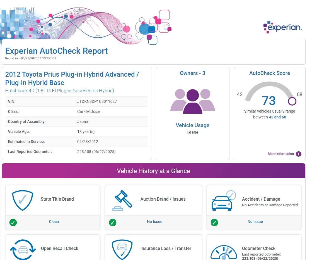Click the No Accidents or Damage Reported text
Viewport: 312px width, 260px height.
[x=270, y=205]
